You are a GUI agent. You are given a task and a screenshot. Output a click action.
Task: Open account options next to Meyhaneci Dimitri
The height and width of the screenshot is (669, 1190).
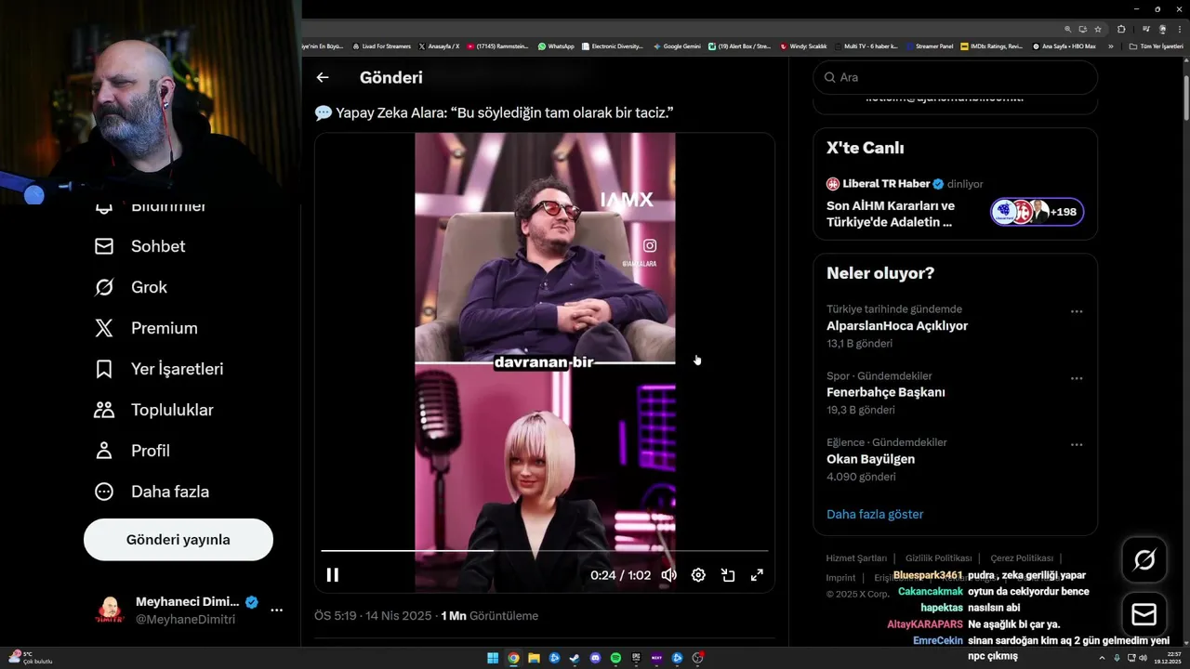coord(276,610)
